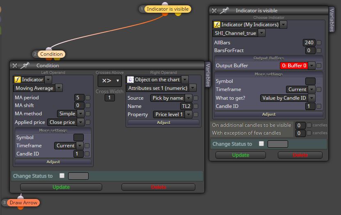Screen dimensions: 341x215
Task: Click Delete in Indicator is visible panel
Action: click(x=300, y=155)
